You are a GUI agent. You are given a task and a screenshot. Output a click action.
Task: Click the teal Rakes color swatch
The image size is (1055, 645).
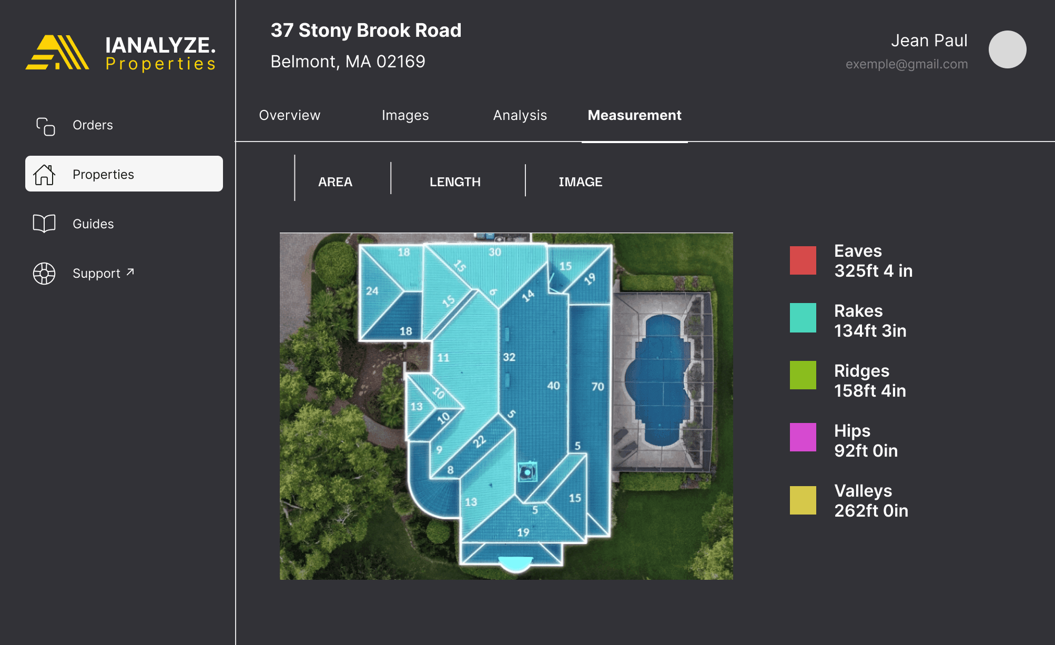[803, 318]
